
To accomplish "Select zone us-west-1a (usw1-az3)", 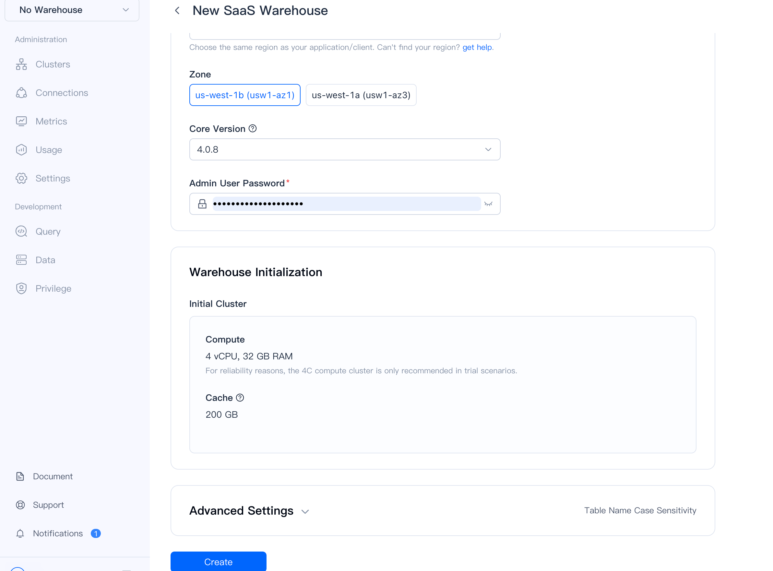I will pos(361,95).
